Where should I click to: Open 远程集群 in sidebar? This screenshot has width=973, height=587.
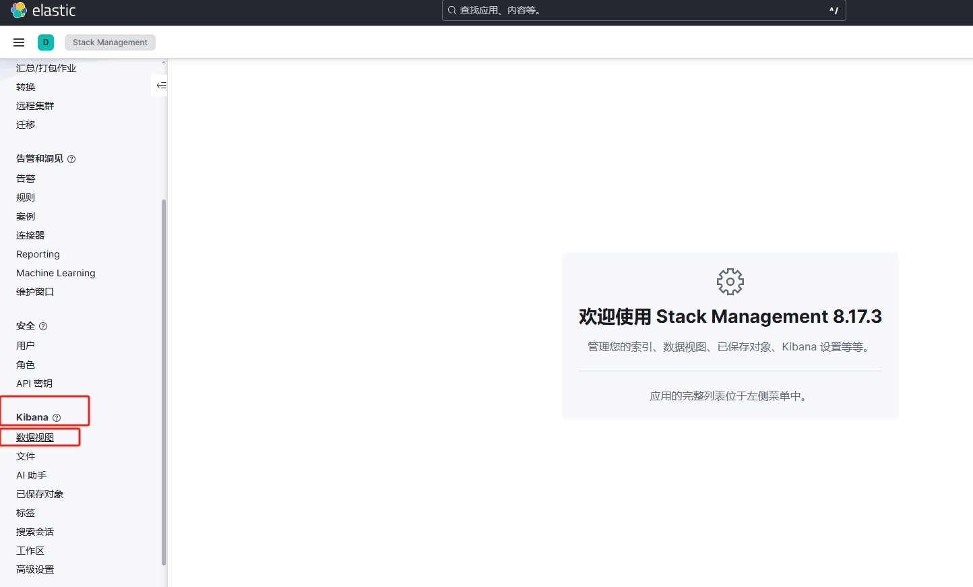[35, 106]
